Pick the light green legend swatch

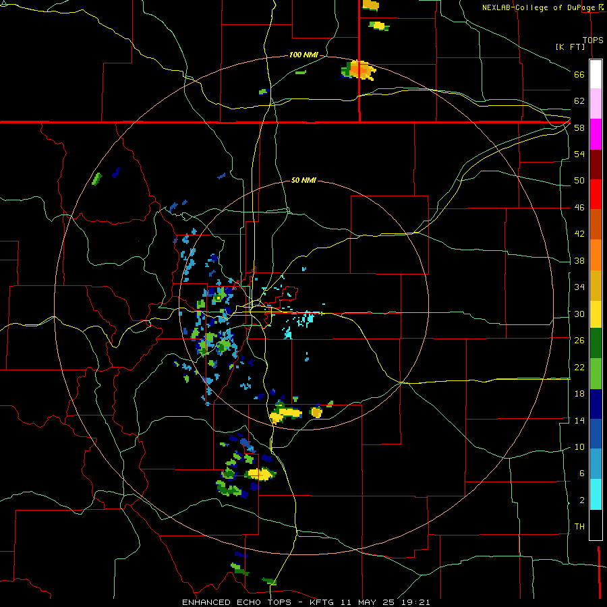click(x=596, y=374)
